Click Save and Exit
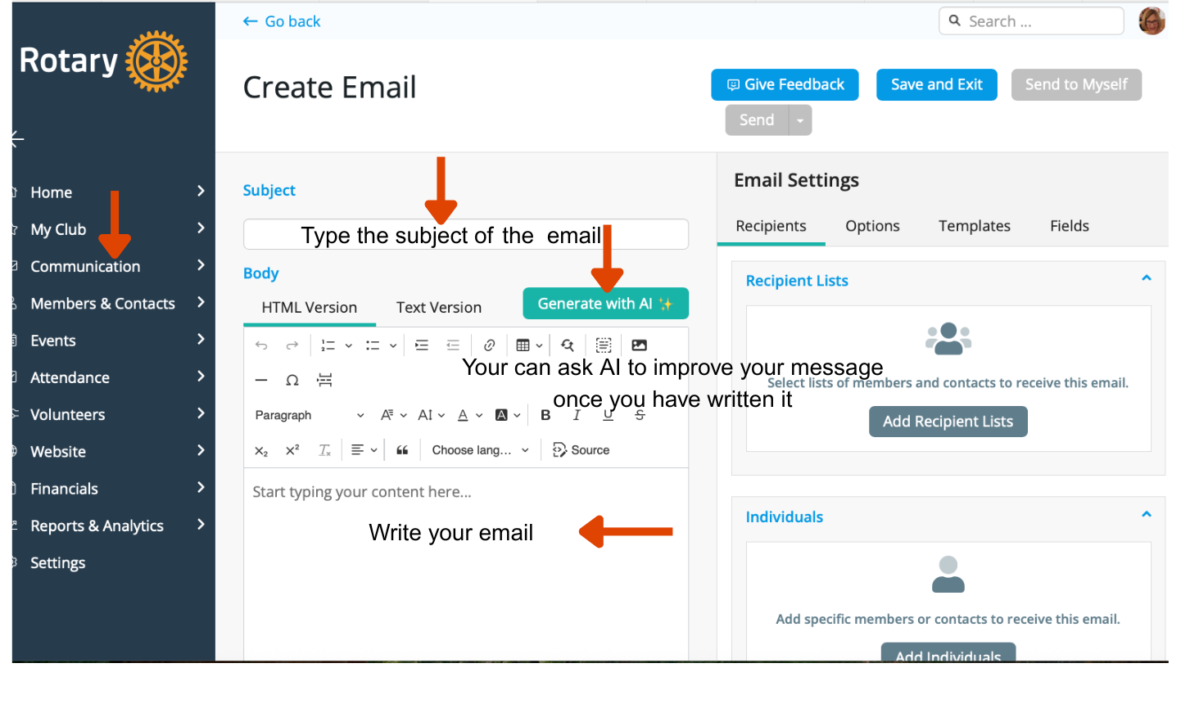The width and height of the screenshot is (1181, 713). coord(937,85)
